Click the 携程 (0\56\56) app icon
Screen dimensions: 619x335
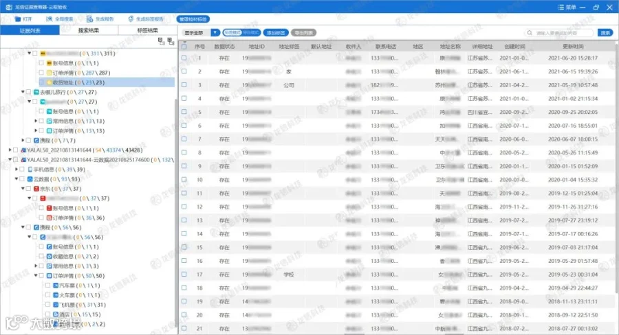[x=36, y=227]
